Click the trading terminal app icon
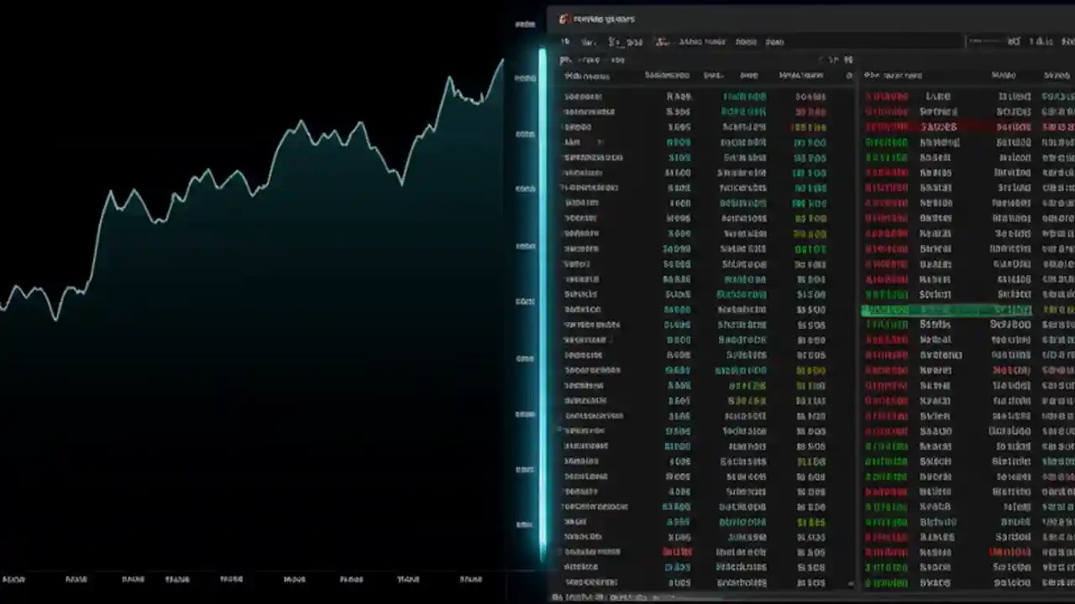Viewport: 1075px width, 604px height. click(x=564, y=19)
